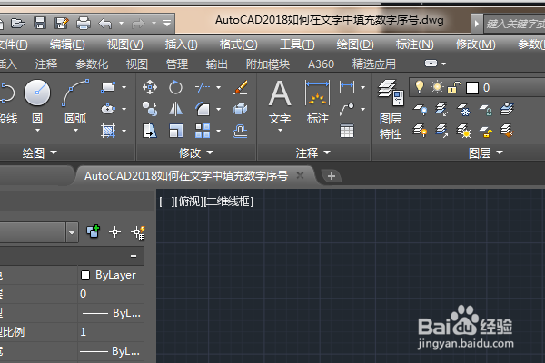This screenshot has width=545, height=363.
Task: Expand the Modify (修改) panel
Action: [196, 152]
